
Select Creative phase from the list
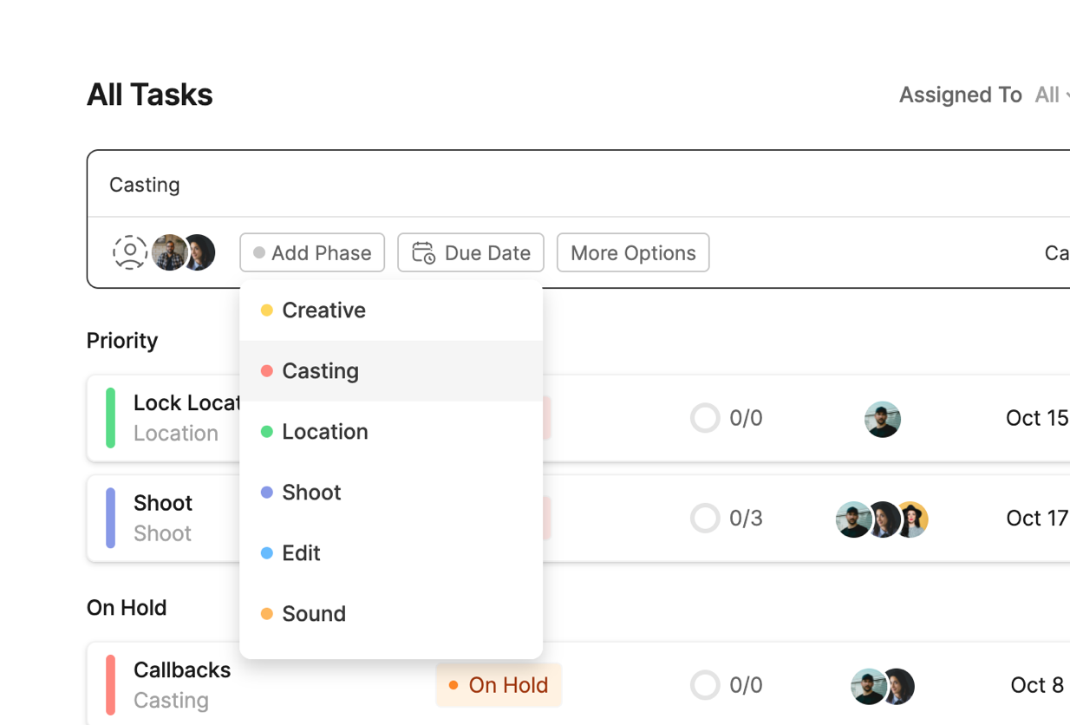coord(323,310)
